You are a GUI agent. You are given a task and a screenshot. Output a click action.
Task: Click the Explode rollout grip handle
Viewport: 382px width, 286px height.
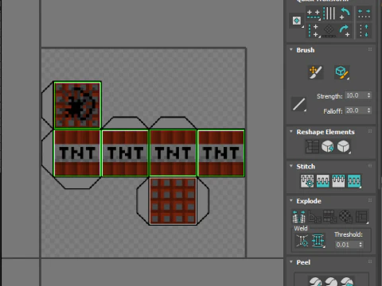pos(370,200)
